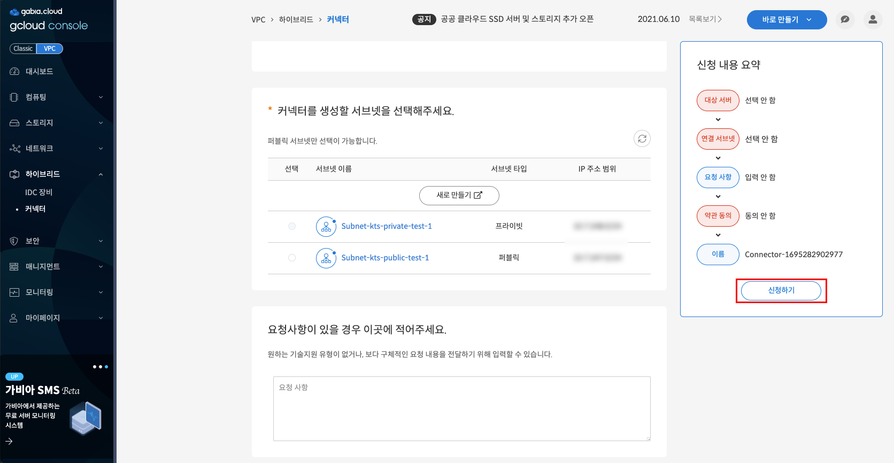Open the user account profile icon

click(873, 20)
